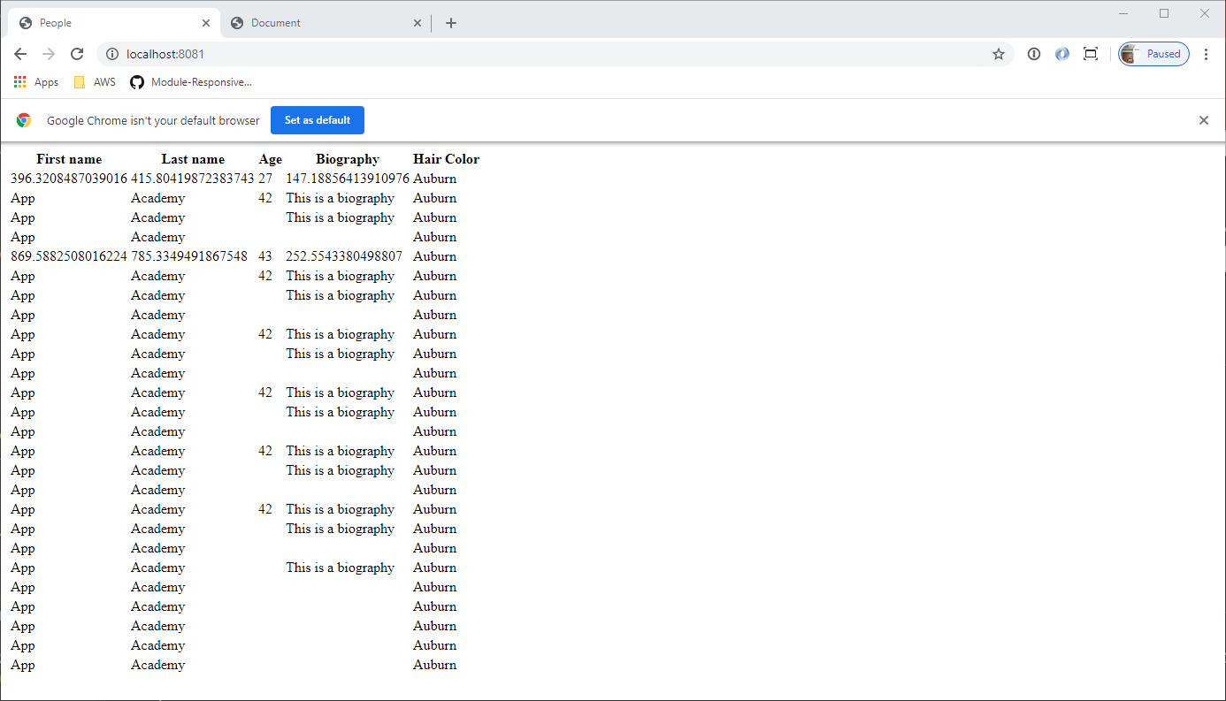Open the Module-Responsive GitHub bookmark
This screenshot has width=1226, height=701.
(191, 82)
